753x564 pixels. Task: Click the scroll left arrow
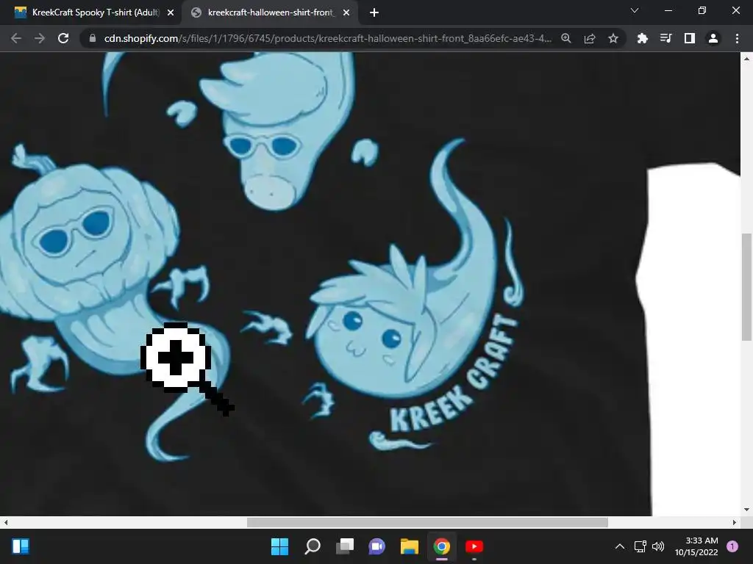coord(6,522)
